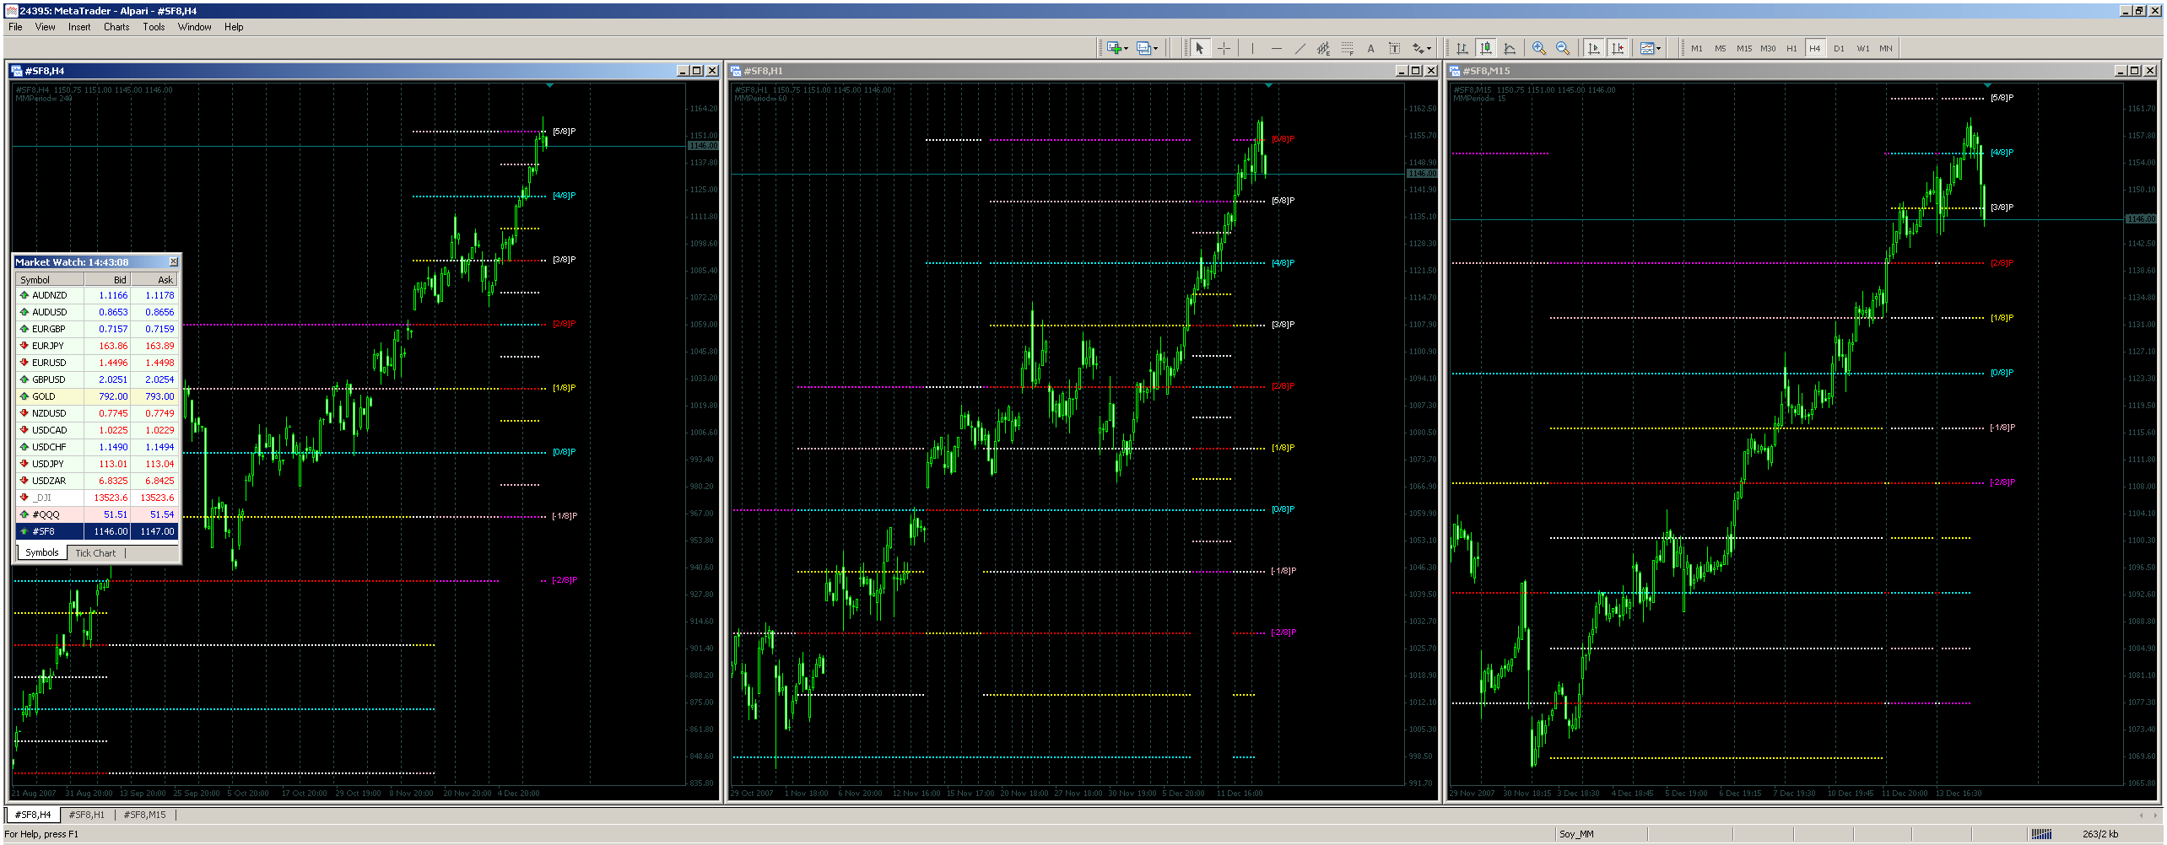
Task: Click the Arrows tool icon
Action: (x=1418, y=48)
